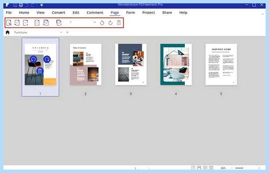The image size is (269, 173).
Task: Close the Furniture document tab
Action: point(61,32)
